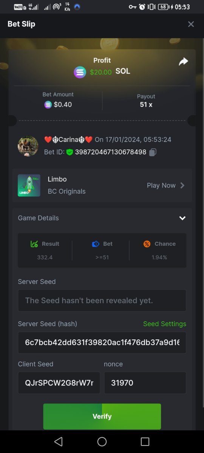204x453 pixels.
Task: Tap the SOL coin icon beside profit
Action: [80, 72]
